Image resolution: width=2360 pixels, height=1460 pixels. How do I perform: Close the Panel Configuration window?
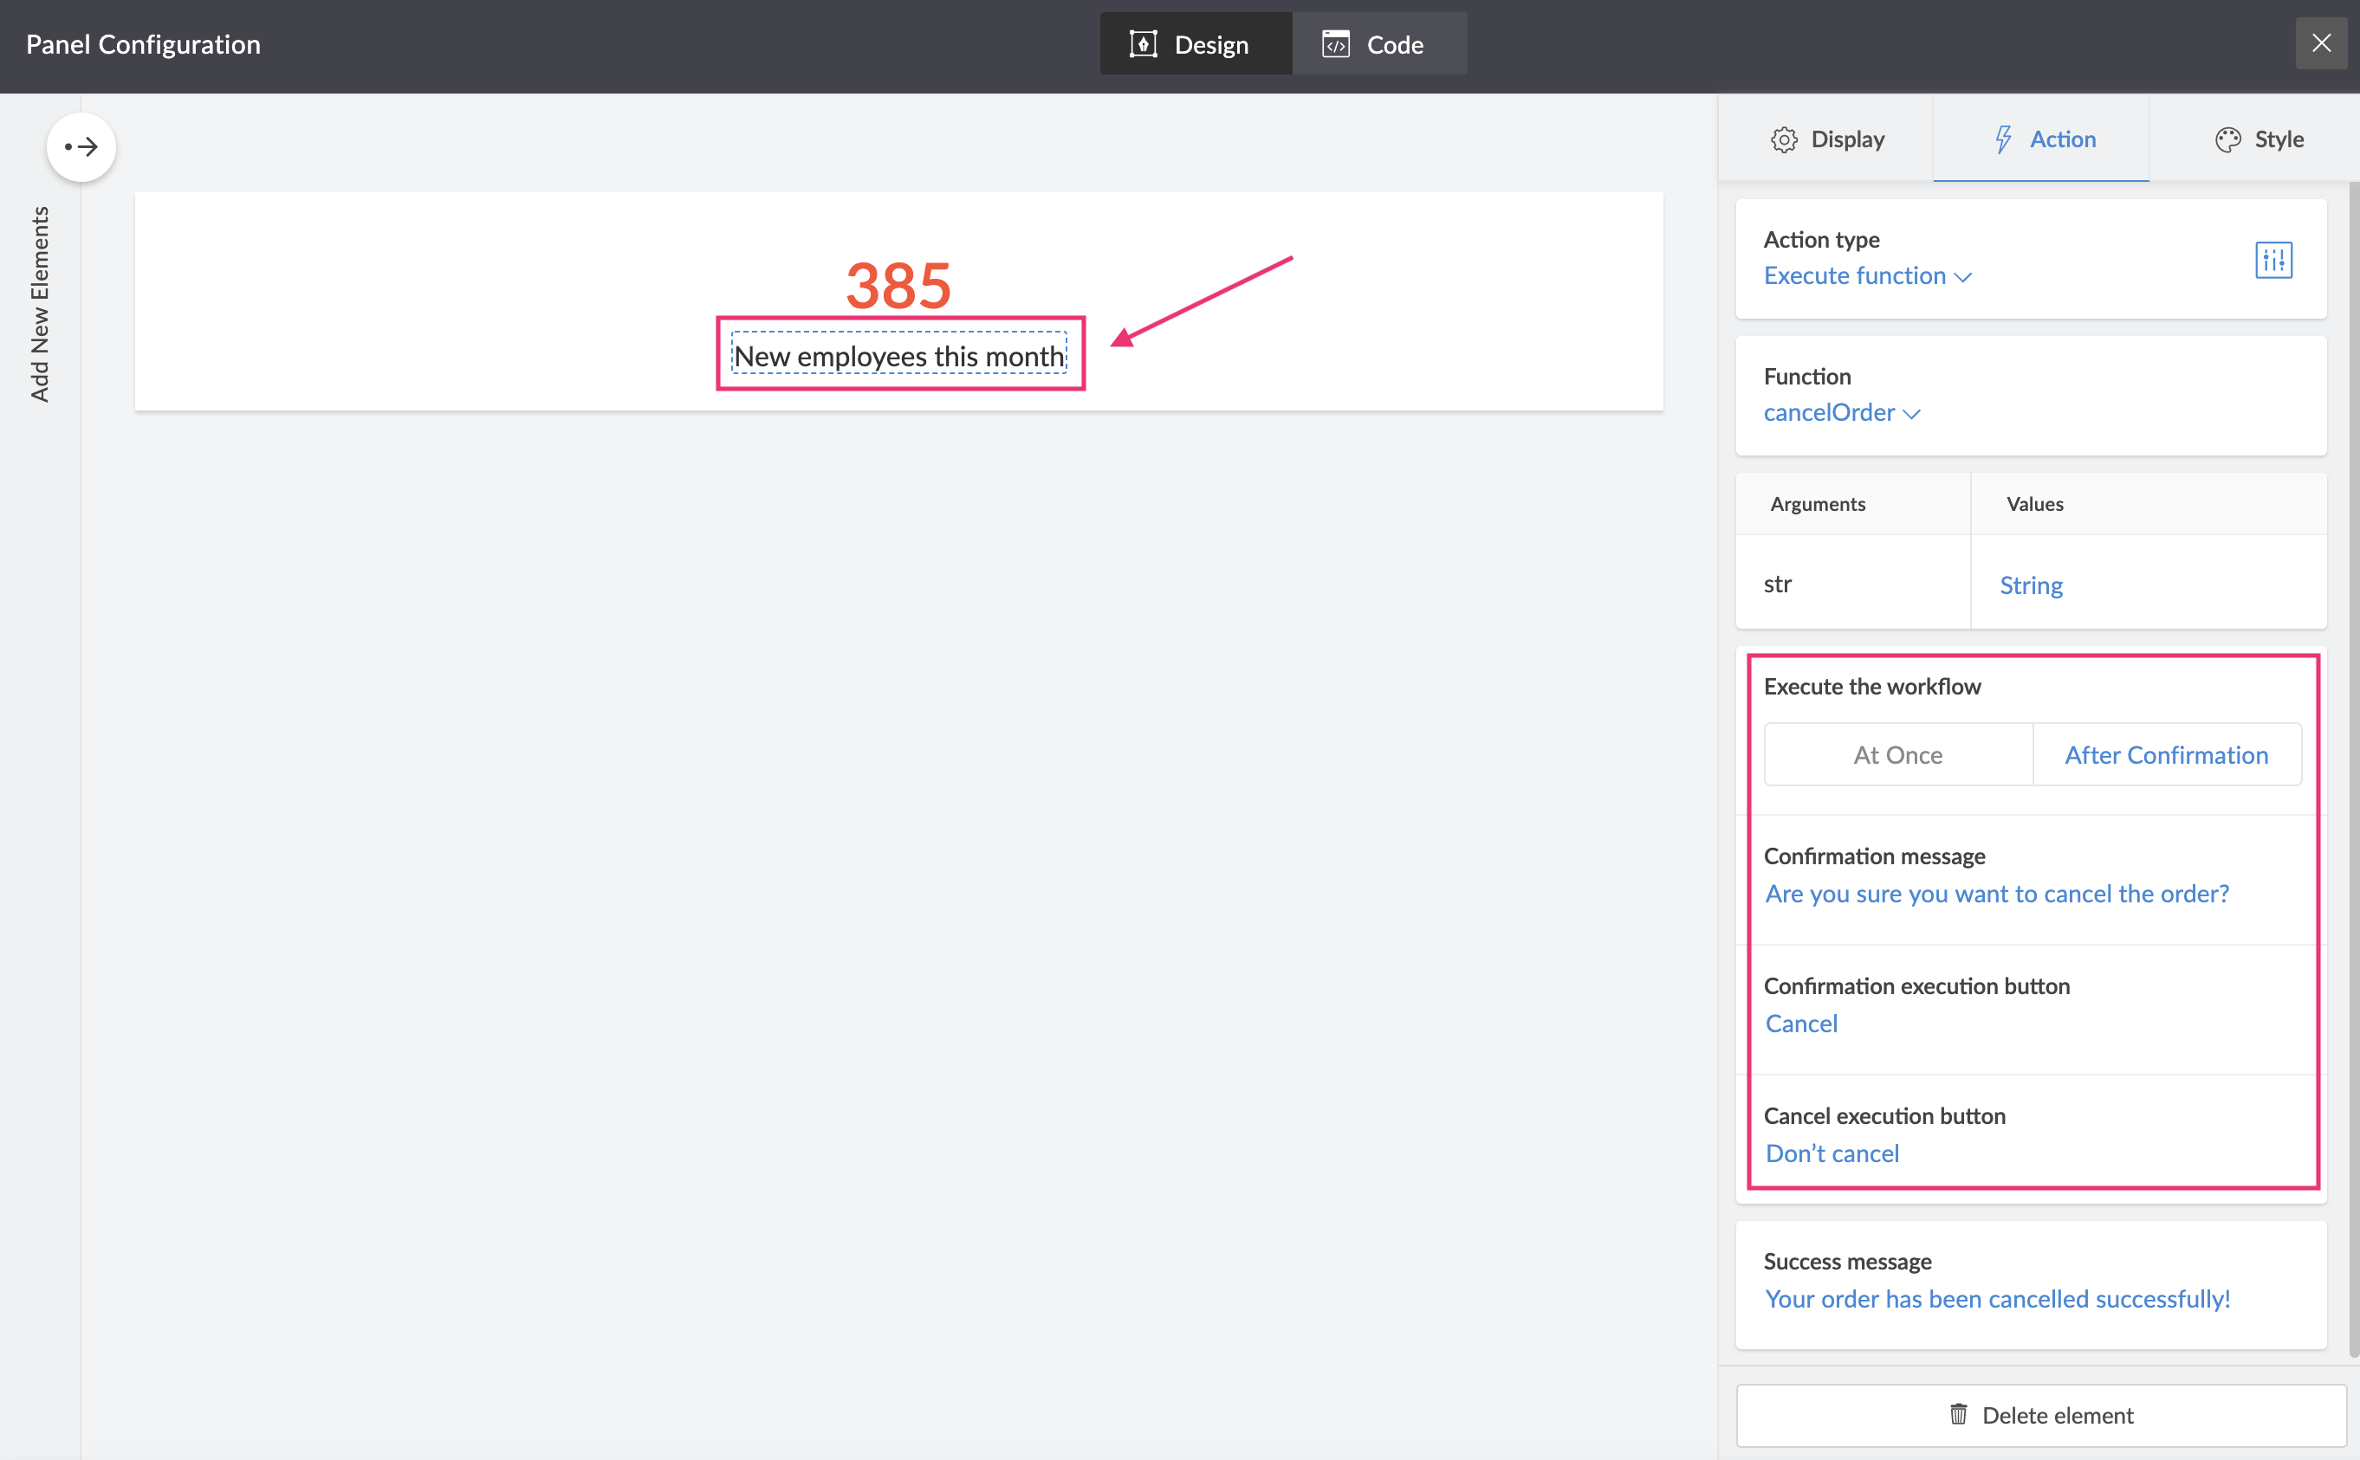coord(2320,43)
